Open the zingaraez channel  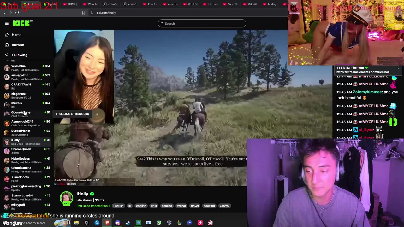27,96
